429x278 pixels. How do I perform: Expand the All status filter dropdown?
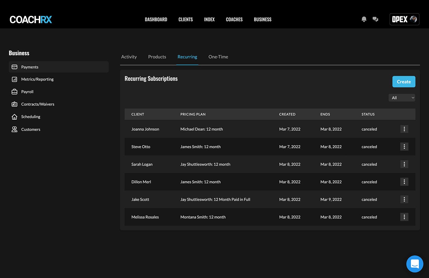[402, 98]
